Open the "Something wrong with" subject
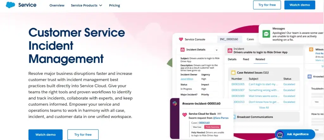 [264, 90]
